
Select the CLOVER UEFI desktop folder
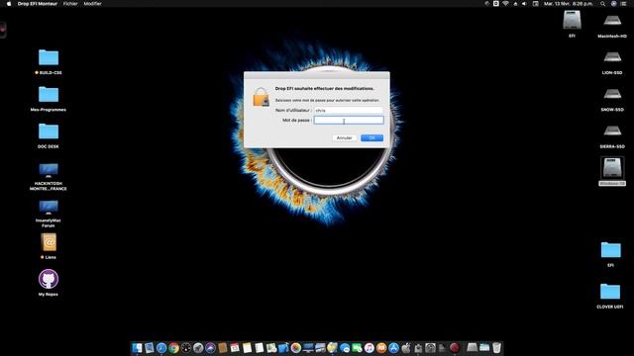click(x=610, y=292)
